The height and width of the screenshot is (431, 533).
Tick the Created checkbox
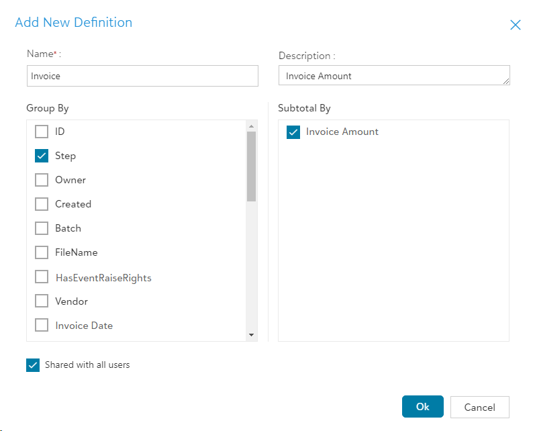click(x=42, y=204)
